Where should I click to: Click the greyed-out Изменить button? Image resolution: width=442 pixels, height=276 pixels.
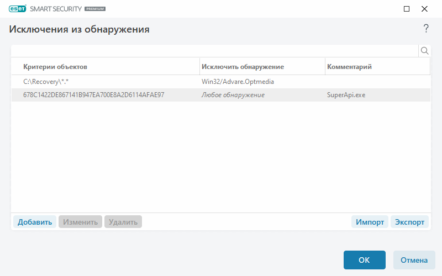click(80, 222)
